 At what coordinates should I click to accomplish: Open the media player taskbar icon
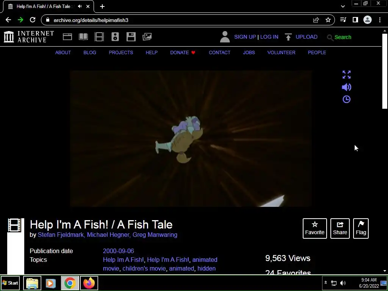point(50,283)
